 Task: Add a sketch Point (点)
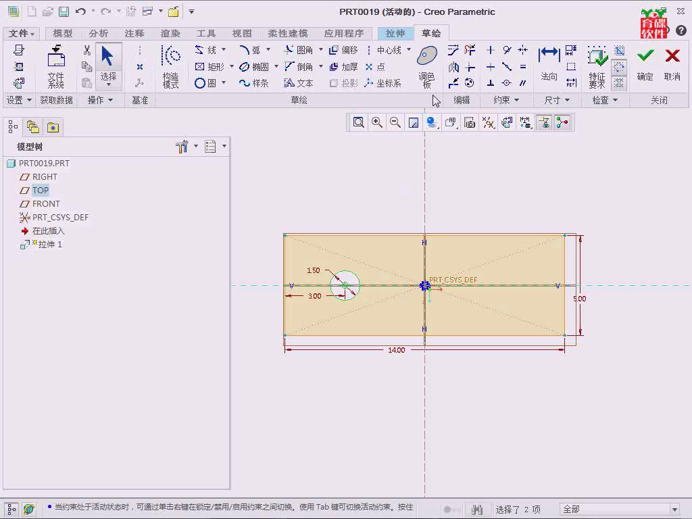click(x=375, y=67)
